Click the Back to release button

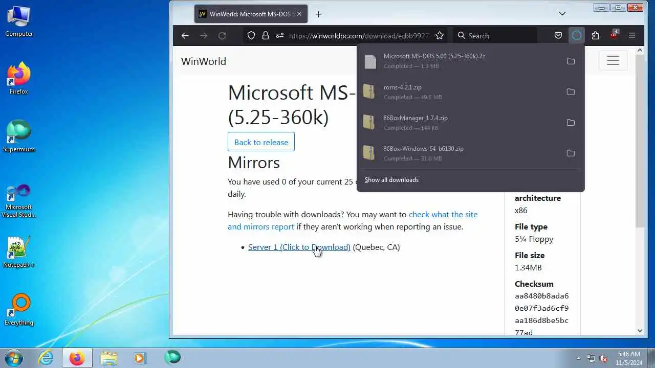point(261,142)
